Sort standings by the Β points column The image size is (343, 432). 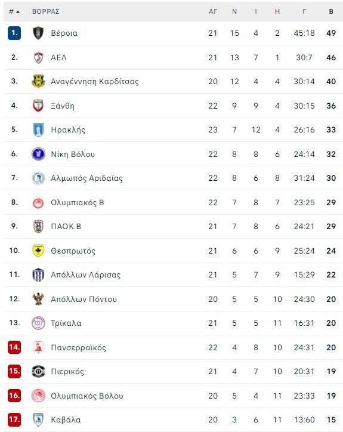click(331, 11)
